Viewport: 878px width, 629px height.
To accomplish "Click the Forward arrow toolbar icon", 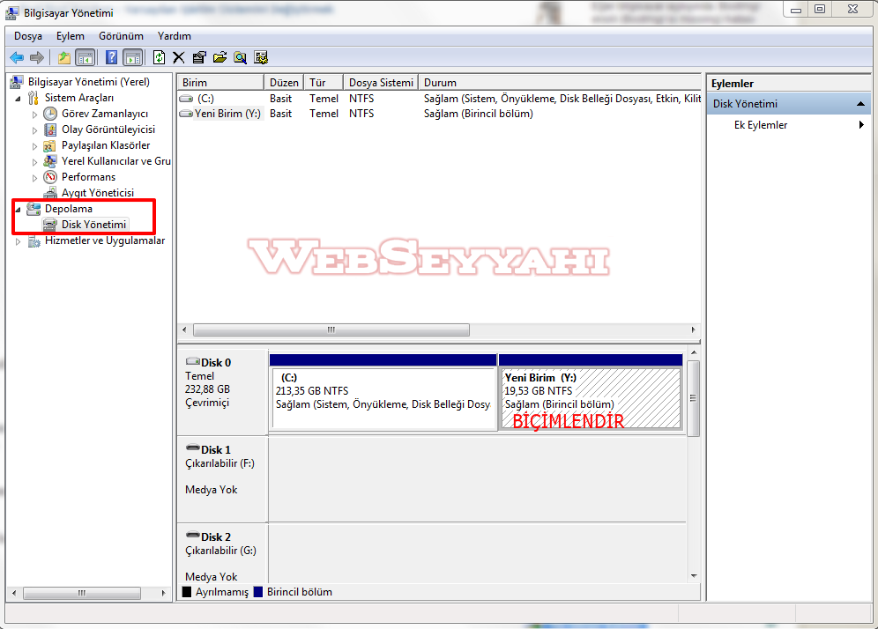I will 37,57.
